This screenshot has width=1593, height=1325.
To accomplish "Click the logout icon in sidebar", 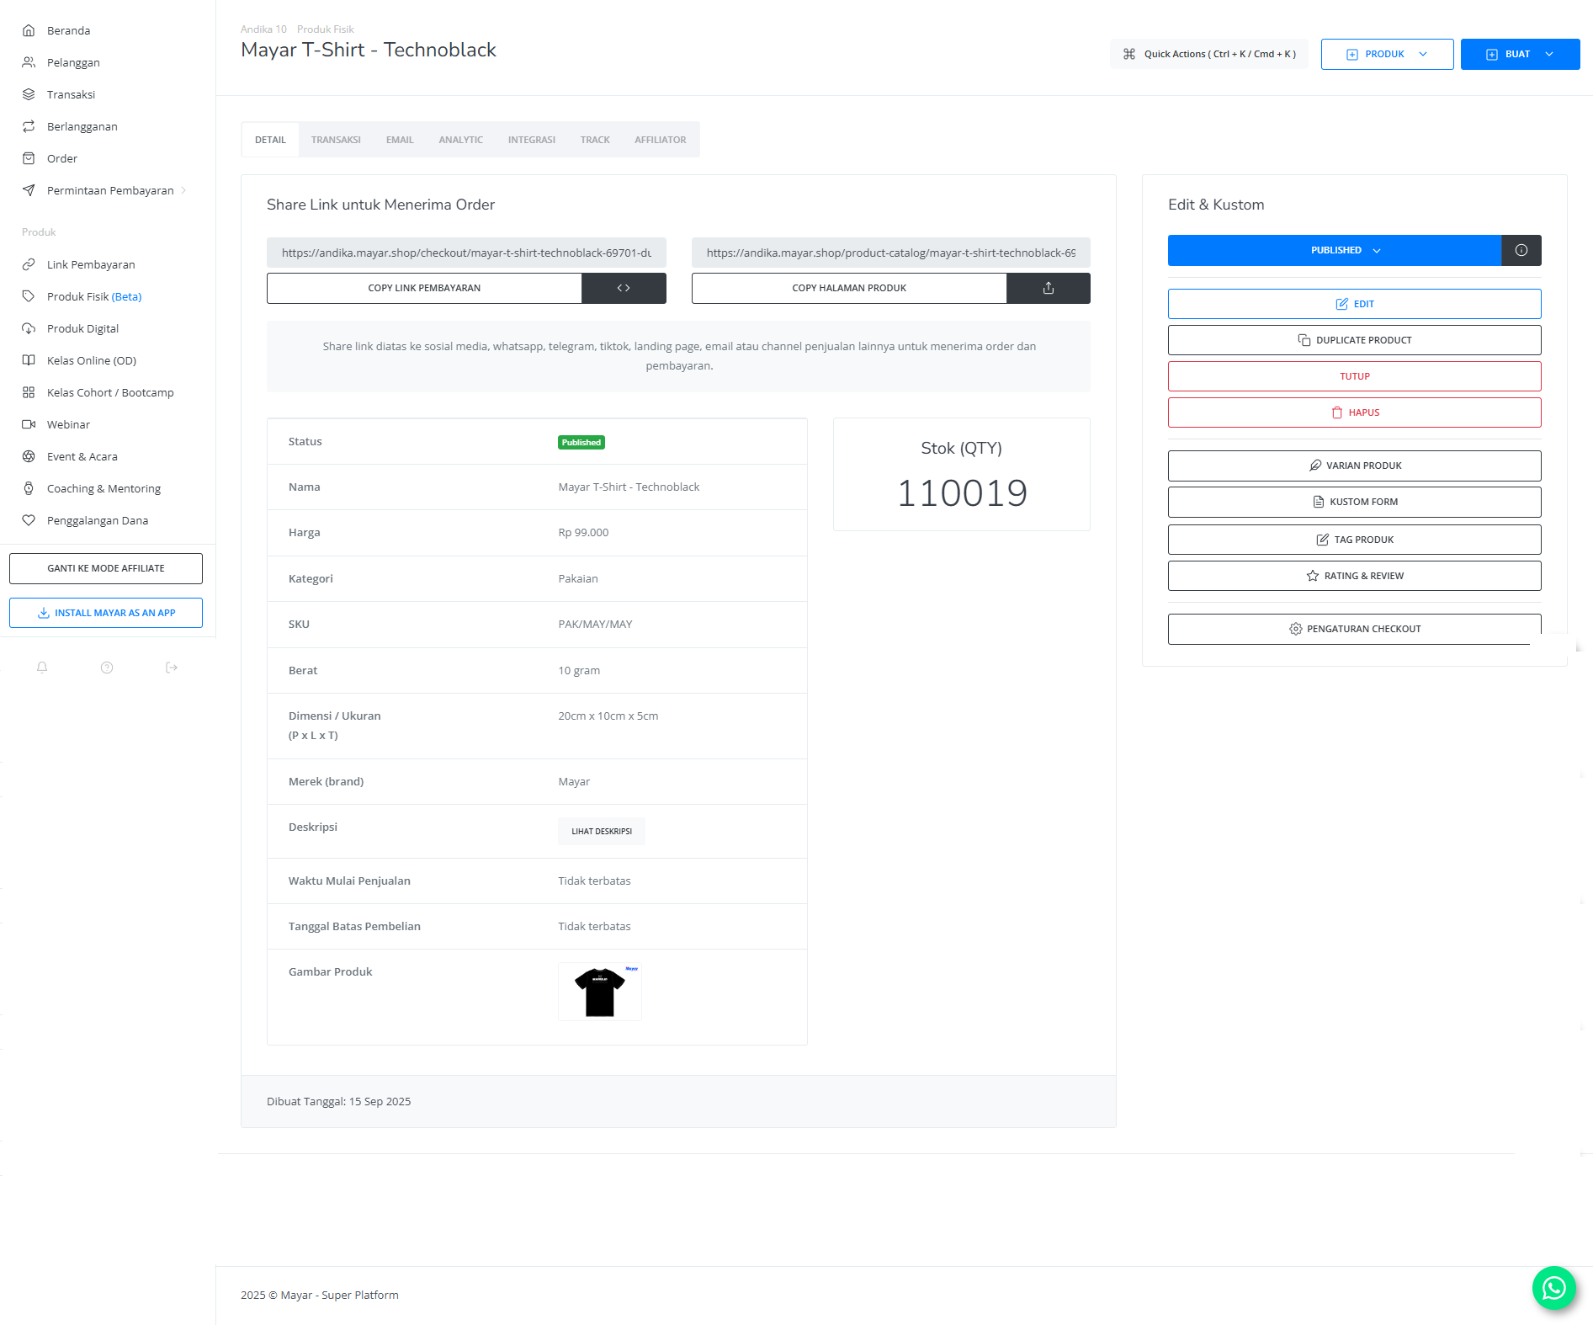I will click(x=172, y=668).
